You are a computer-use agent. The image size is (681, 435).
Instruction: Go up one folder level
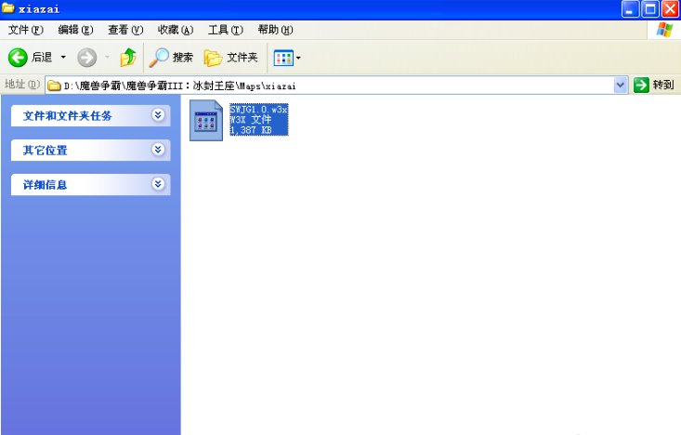(x=127, y=58)
